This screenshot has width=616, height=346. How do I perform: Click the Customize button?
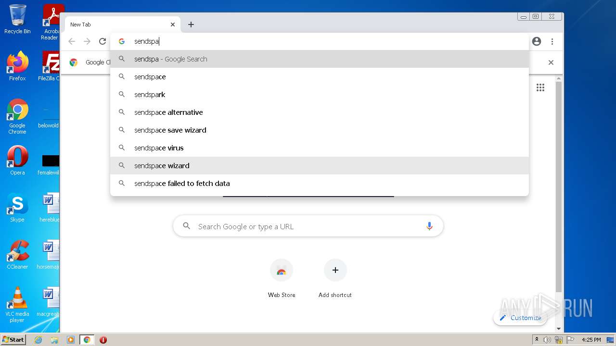(x=520, y=318)
